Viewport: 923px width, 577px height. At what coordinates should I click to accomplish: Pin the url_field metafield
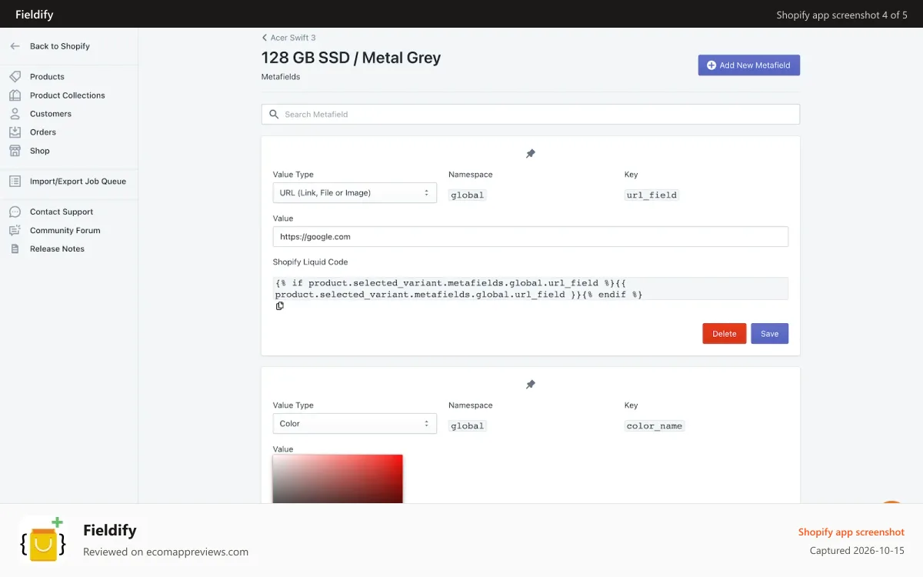[x=530, y=154]
